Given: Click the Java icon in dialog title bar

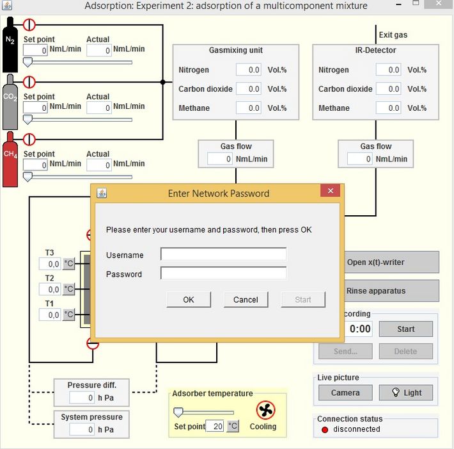Looking at the screenshot, I should (x=102, y=193).
